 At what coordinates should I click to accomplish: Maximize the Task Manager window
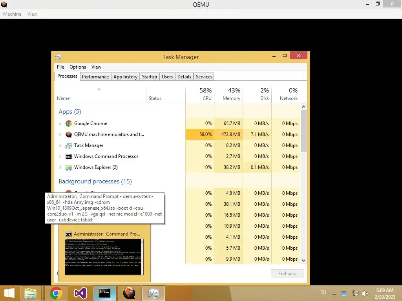(285, 56)
